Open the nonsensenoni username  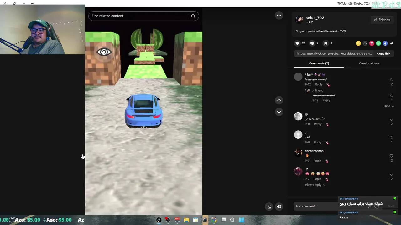coord(315,151)
